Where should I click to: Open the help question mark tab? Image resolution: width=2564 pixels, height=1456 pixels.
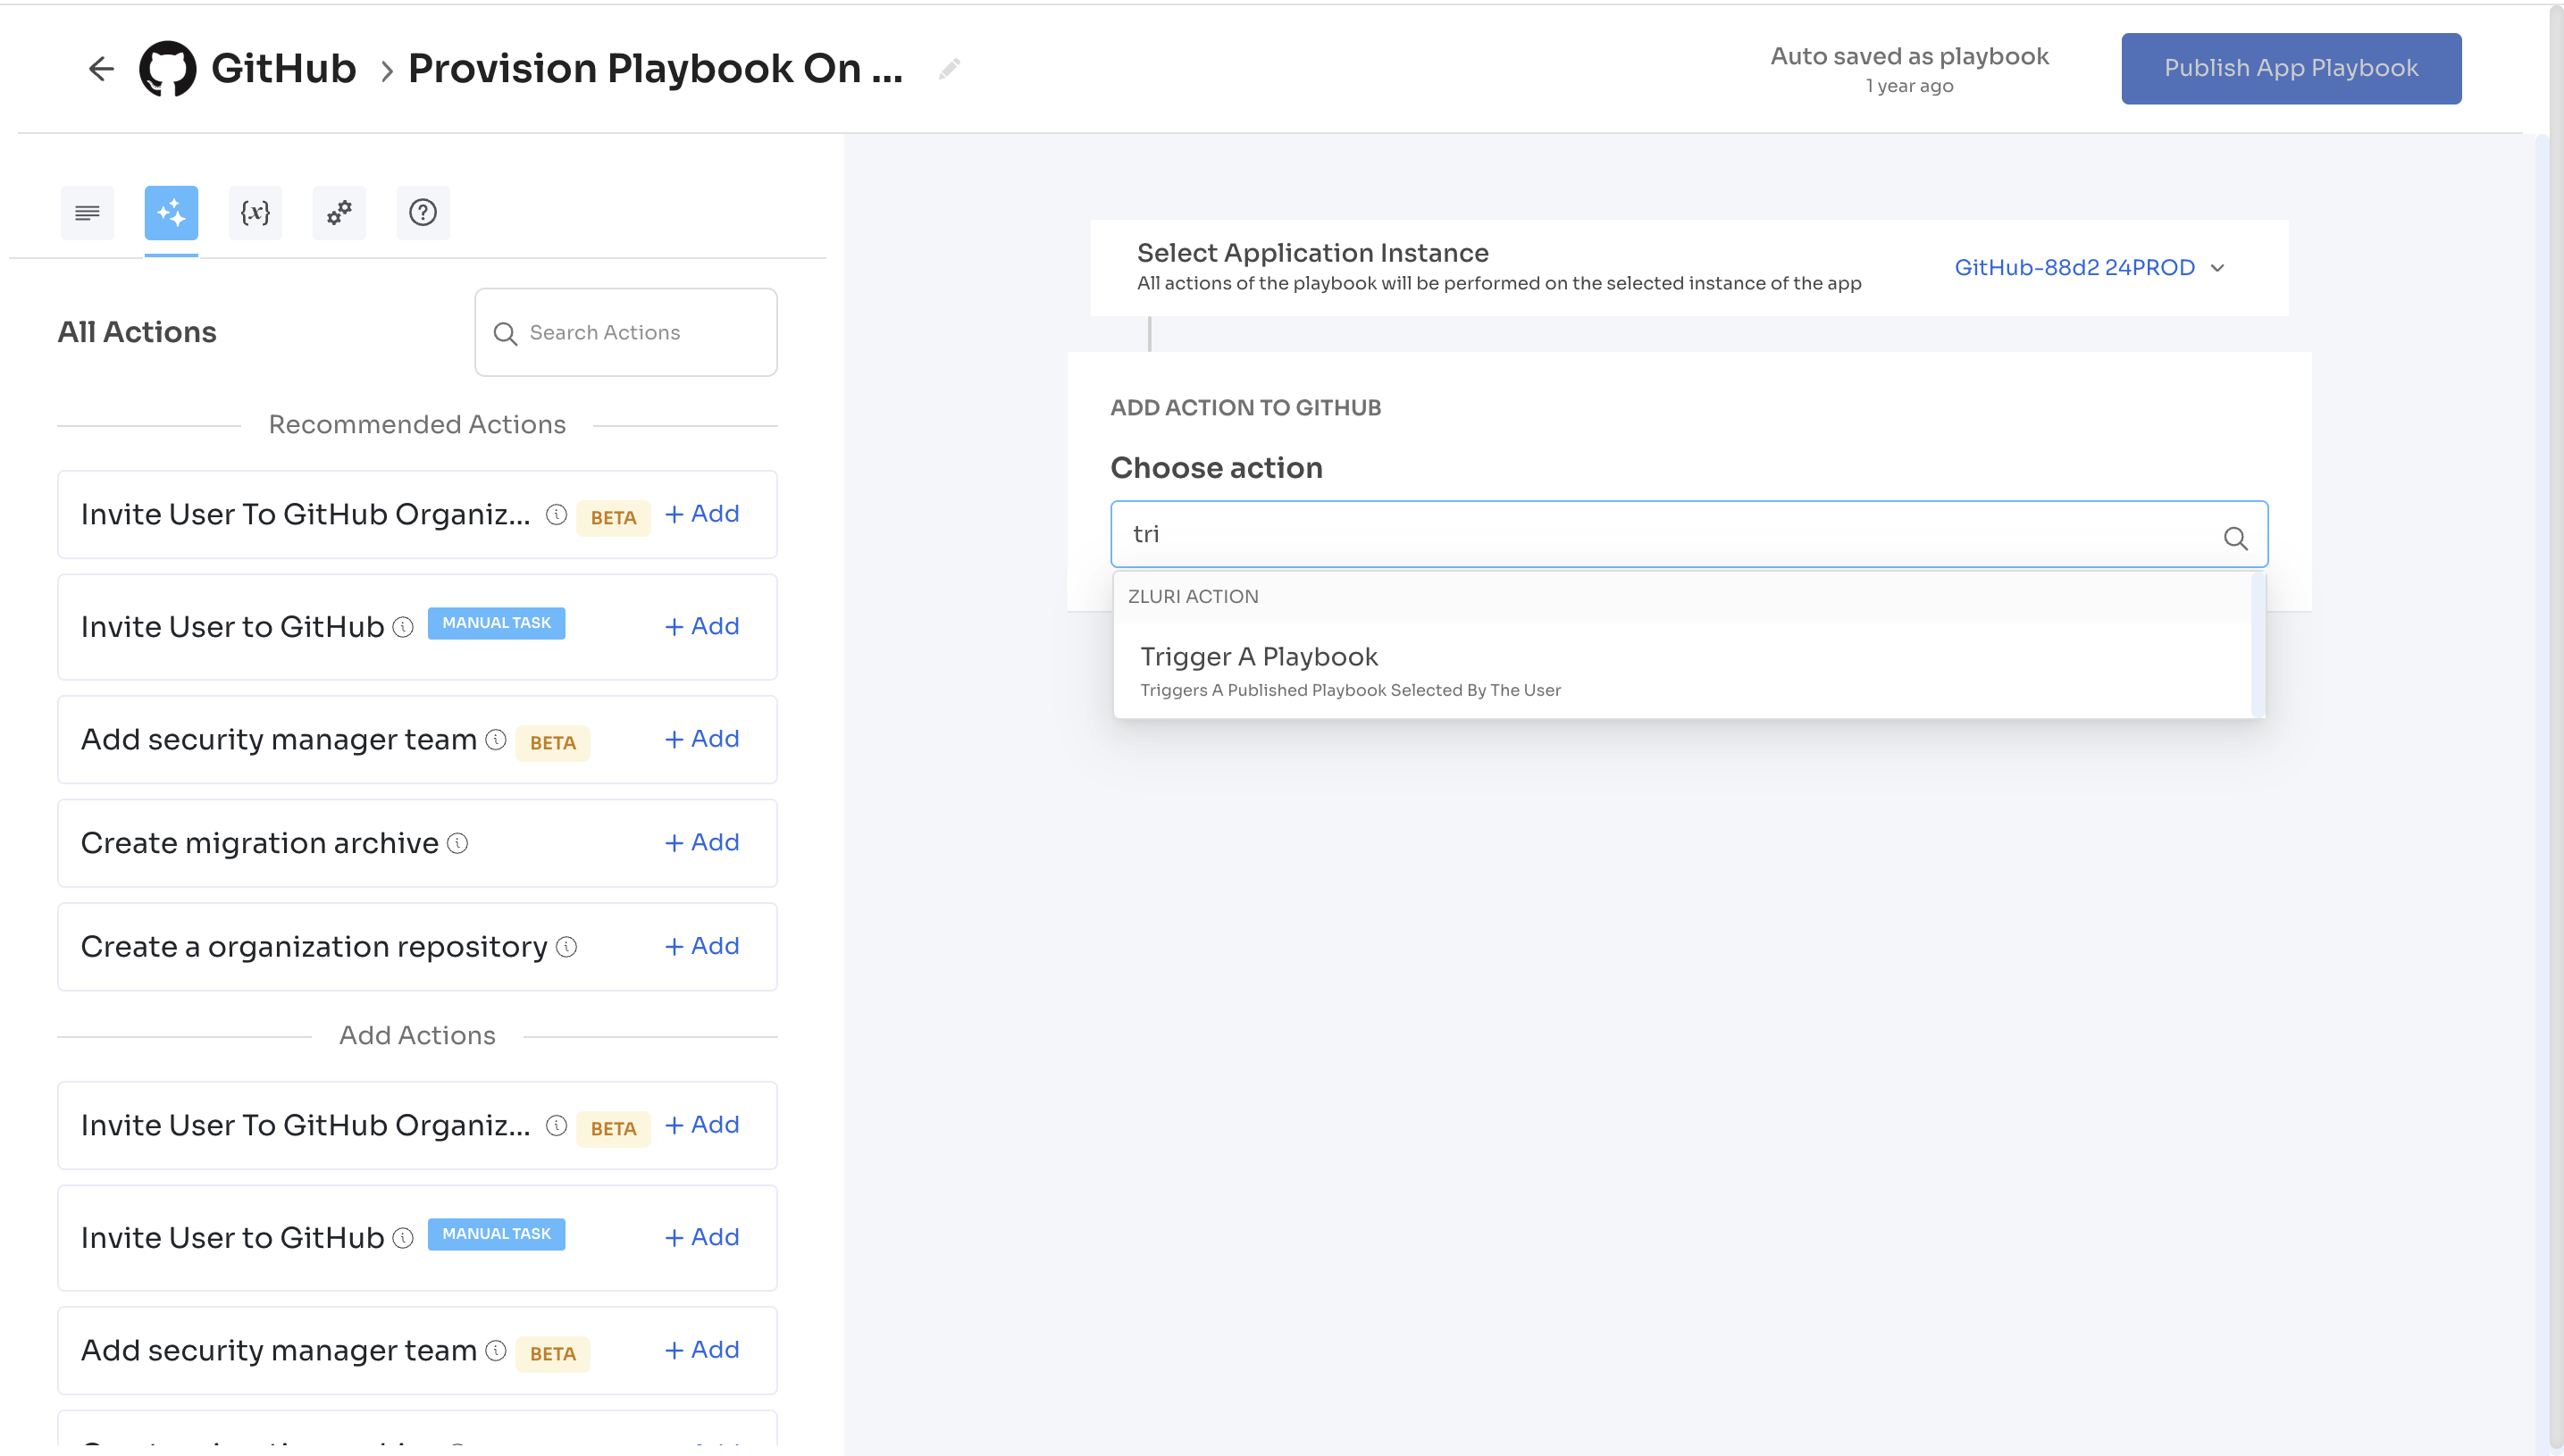423,212
